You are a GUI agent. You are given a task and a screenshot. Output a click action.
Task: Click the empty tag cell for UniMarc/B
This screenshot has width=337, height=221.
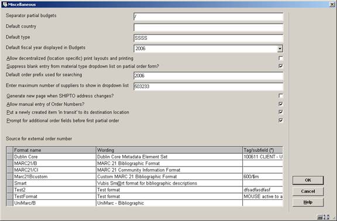click(263, 203)
